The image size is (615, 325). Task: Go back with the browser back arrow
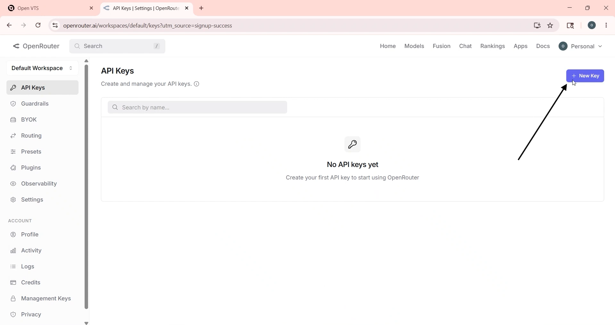[x=9, y=25]
